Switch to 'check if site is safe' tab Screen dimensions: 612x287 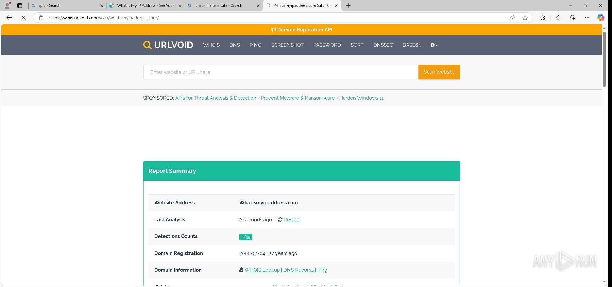223,6
